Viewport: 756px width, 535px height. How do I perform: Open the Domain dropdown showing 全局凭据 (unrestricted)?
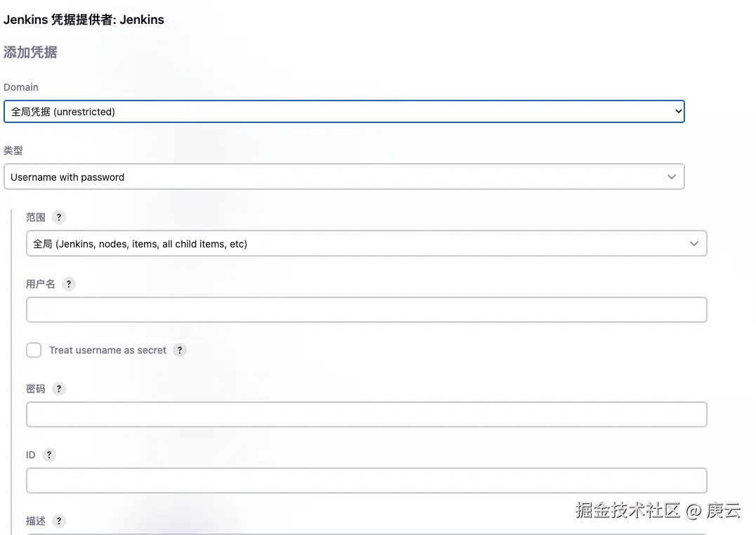click(344, 112)
